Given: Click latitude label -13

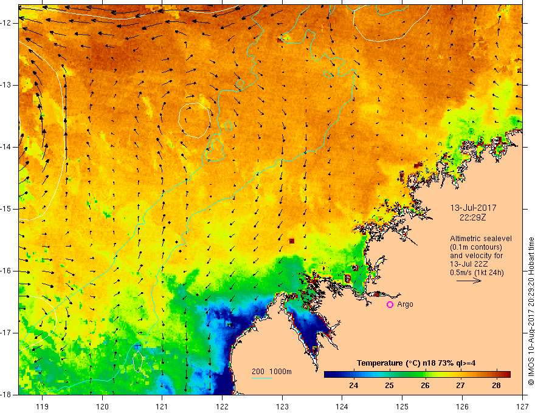Looking at the screenshot, I should (7, 85).
